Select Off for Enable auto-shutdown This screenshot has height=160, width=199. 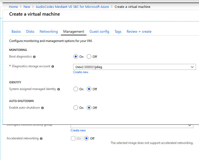tap(89, 108)
